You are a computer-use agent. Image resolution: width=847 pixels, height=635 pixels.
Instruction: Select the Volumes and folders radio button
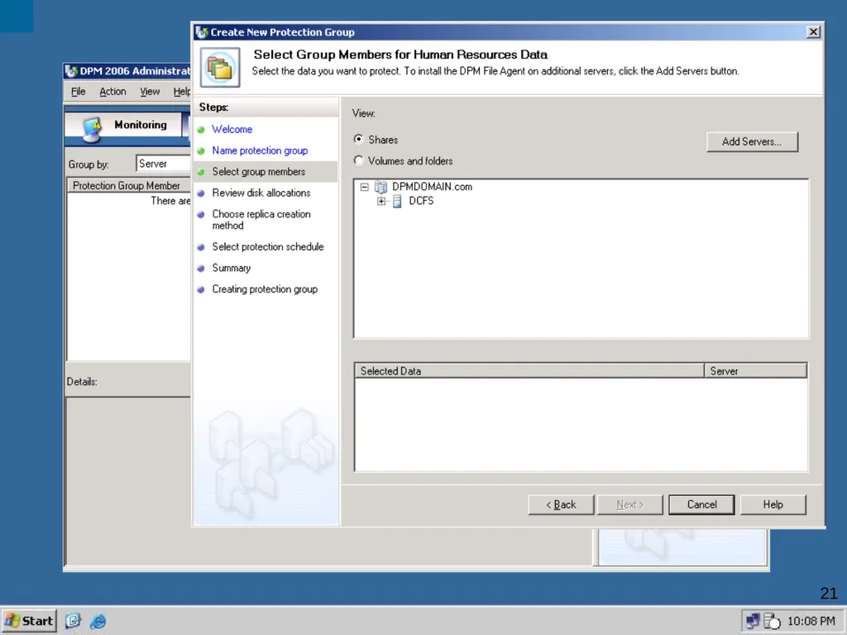(x=359, y=160)
